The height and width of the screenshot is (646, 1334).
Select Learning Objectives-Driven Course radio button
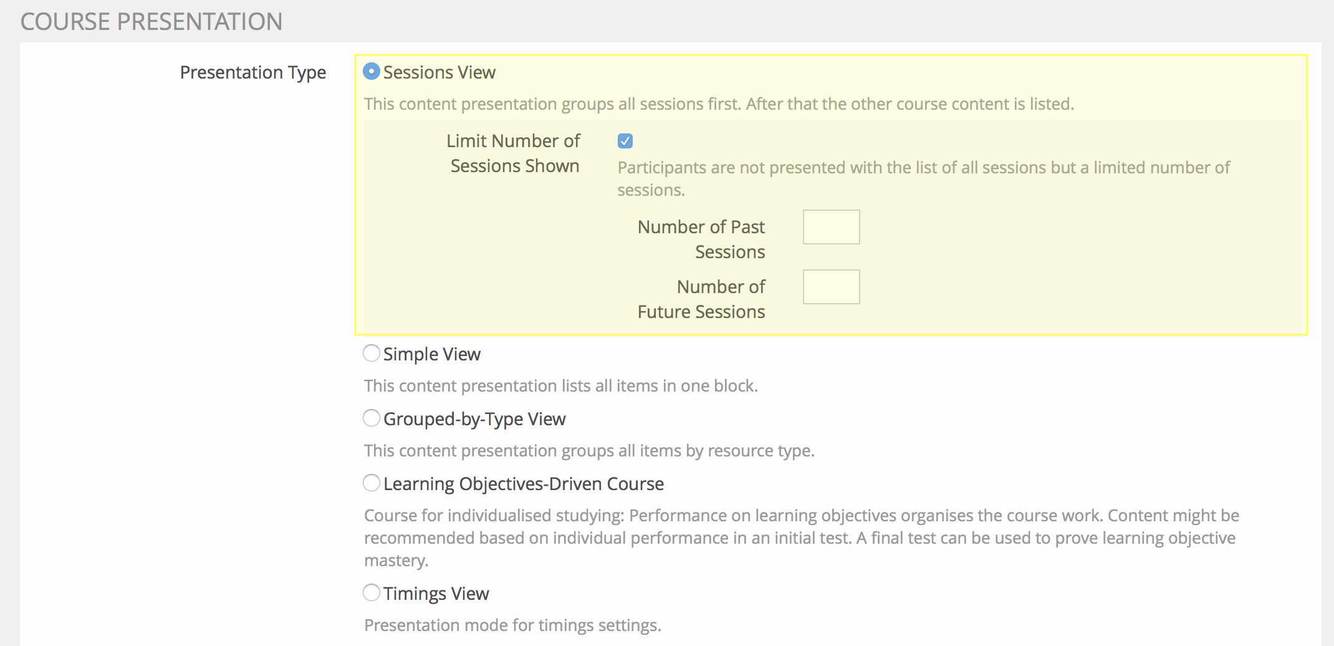point(372,483)
